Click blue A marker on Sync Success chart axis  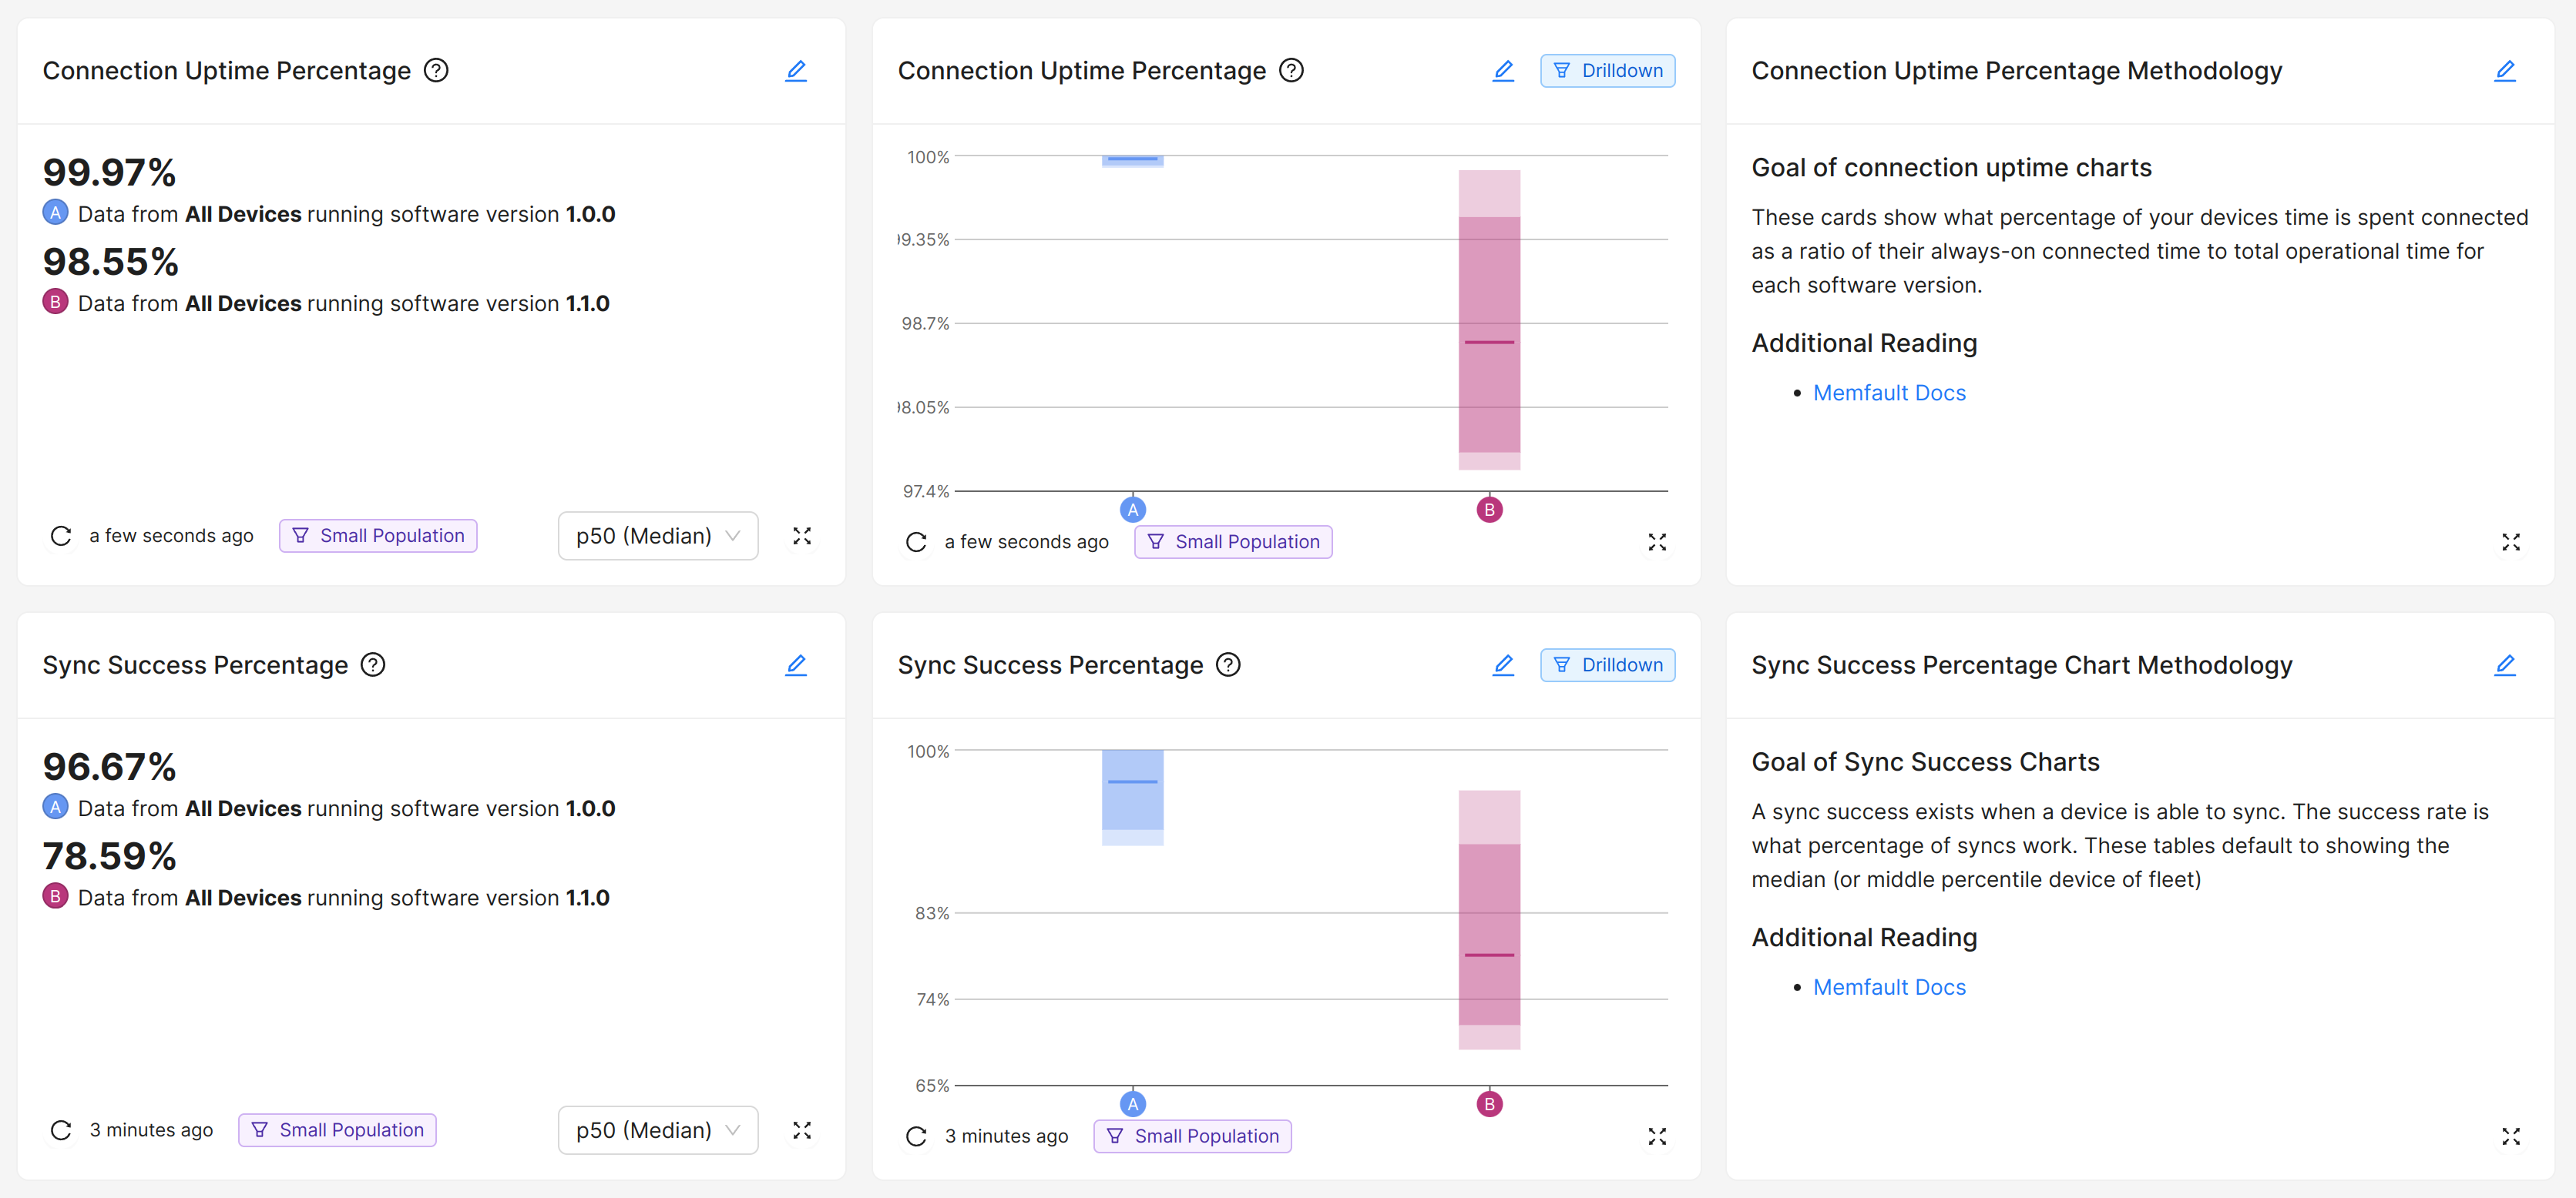1132,1104
